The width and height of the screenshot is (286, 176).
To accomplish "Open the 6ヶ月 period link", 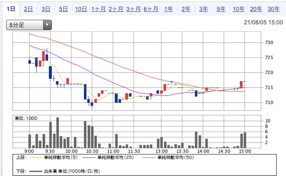I will point(151,9).
